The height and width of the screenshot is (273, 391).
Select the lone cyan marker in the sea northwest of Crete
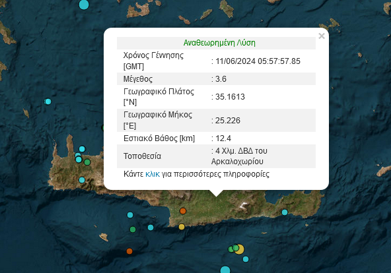pyautogui.click(x=48, y=102)
